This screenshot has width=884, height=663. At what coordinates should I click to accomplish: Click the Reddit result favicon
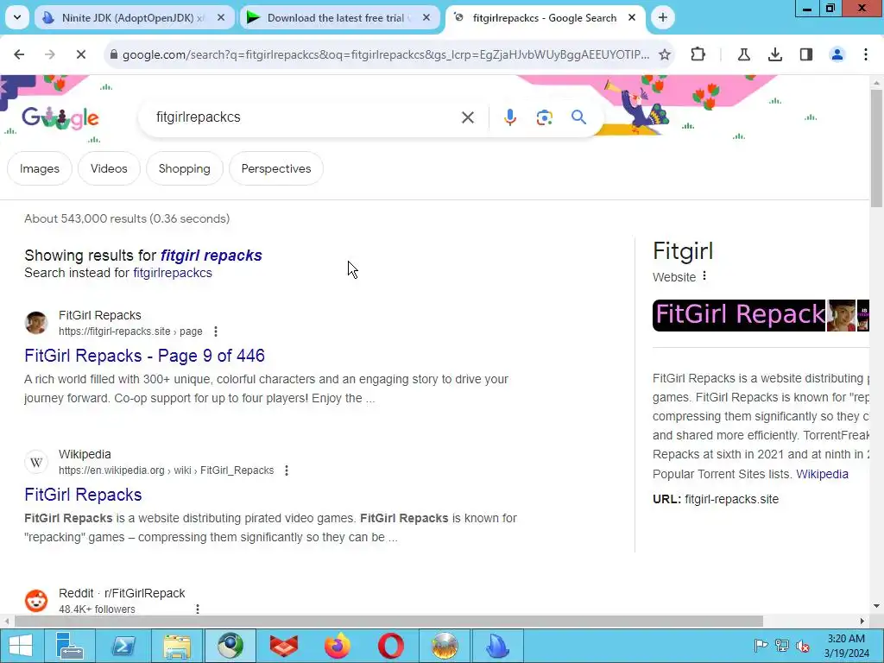(x=36, y=601)
